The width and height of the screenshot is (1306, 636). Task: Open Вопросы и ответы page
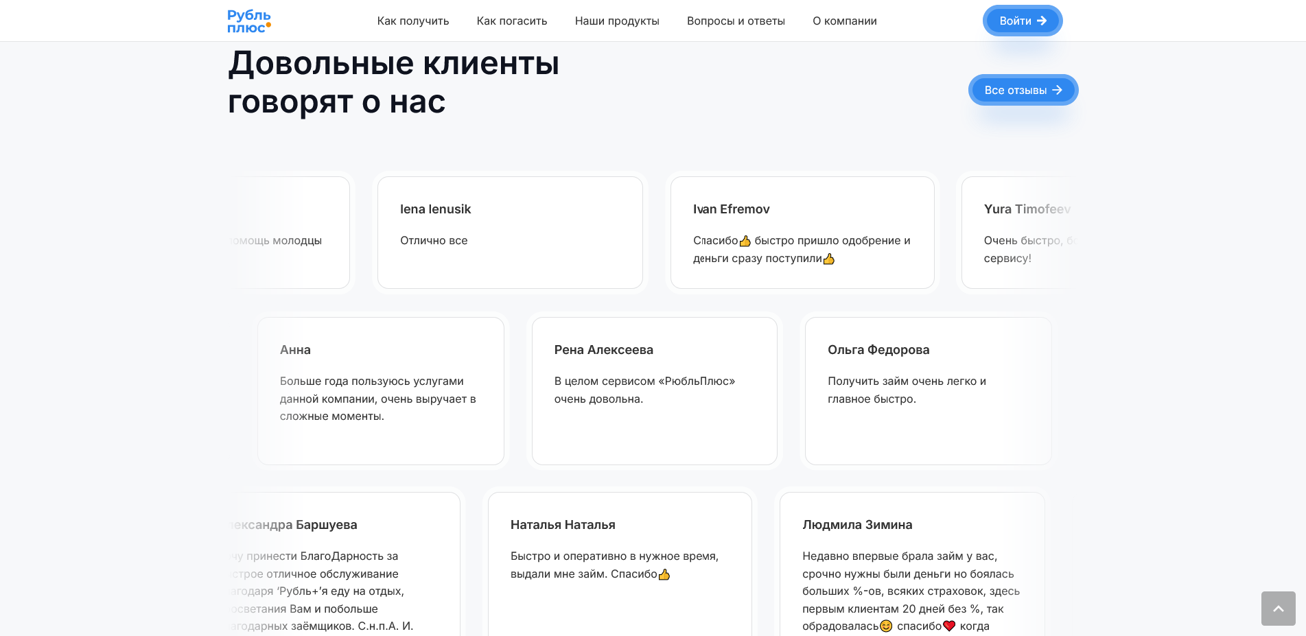point(736,21)
